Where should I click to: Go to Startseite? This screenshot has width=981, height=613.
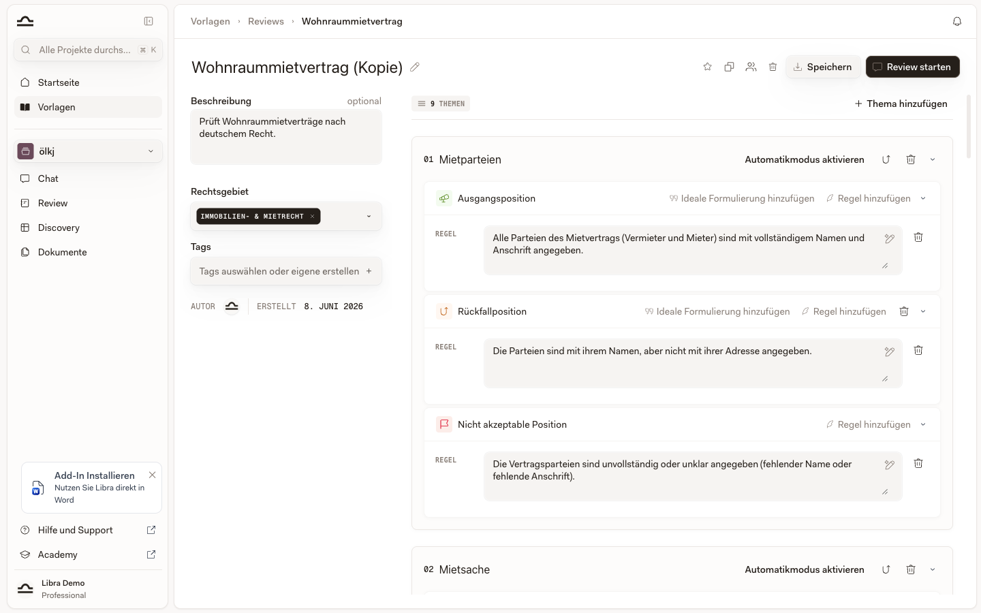(89, 82)
